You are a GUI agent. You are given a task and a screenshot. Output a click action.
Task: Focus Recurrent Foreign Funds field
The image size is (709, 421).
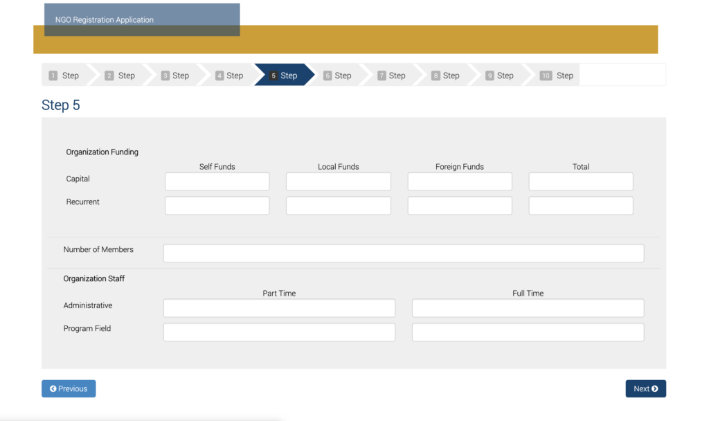point(460,205)
